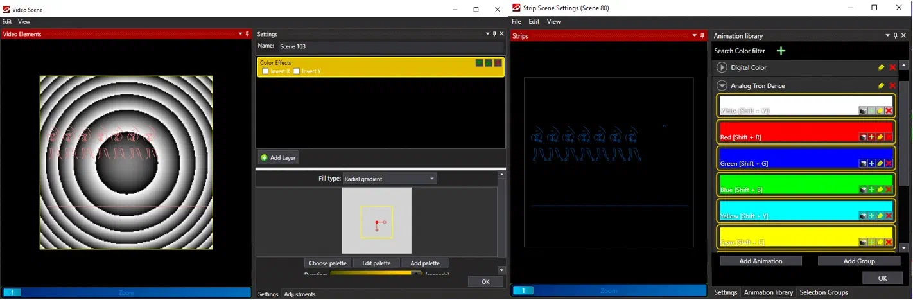Close the Animation library panel

(x=904, y=36)
